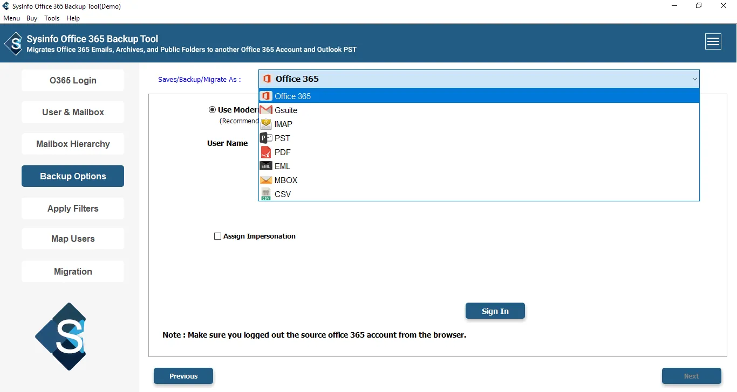Open the Tools menu

(x=52, y=18)
